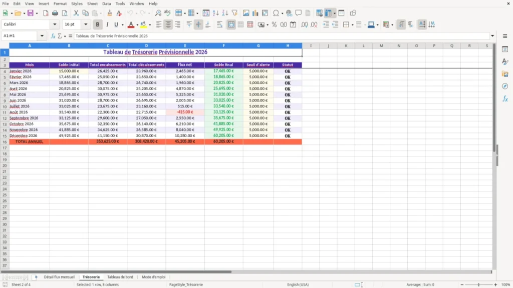
Task: Click the Sort Ascending icon
Action: pos(215,13)
